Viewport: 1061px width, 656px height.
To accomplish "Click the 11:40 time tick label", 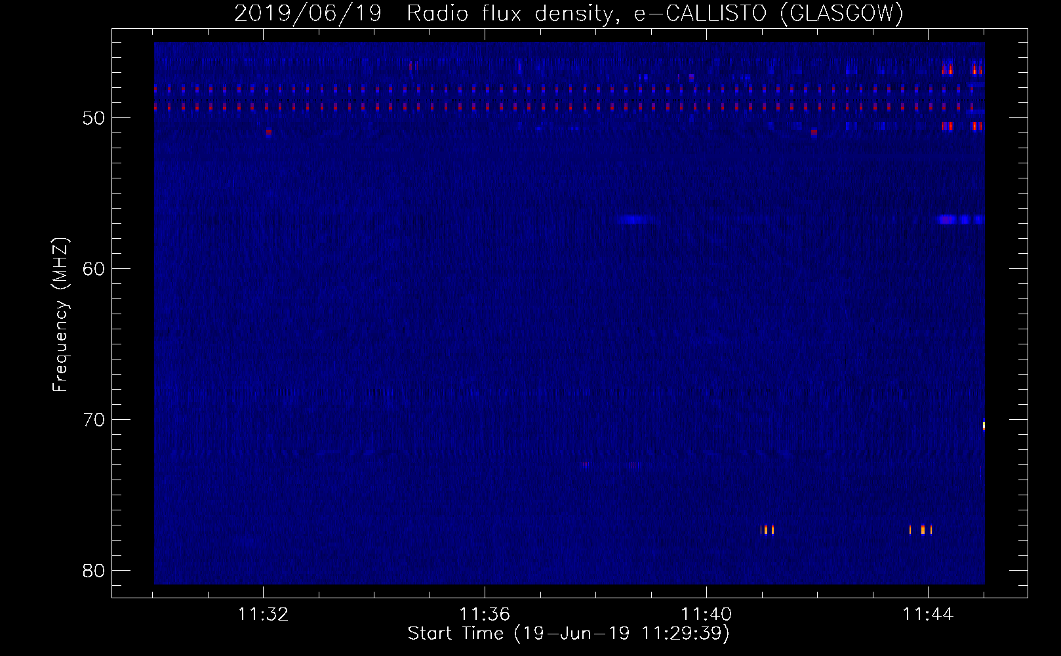I will [x=706, y=615].
